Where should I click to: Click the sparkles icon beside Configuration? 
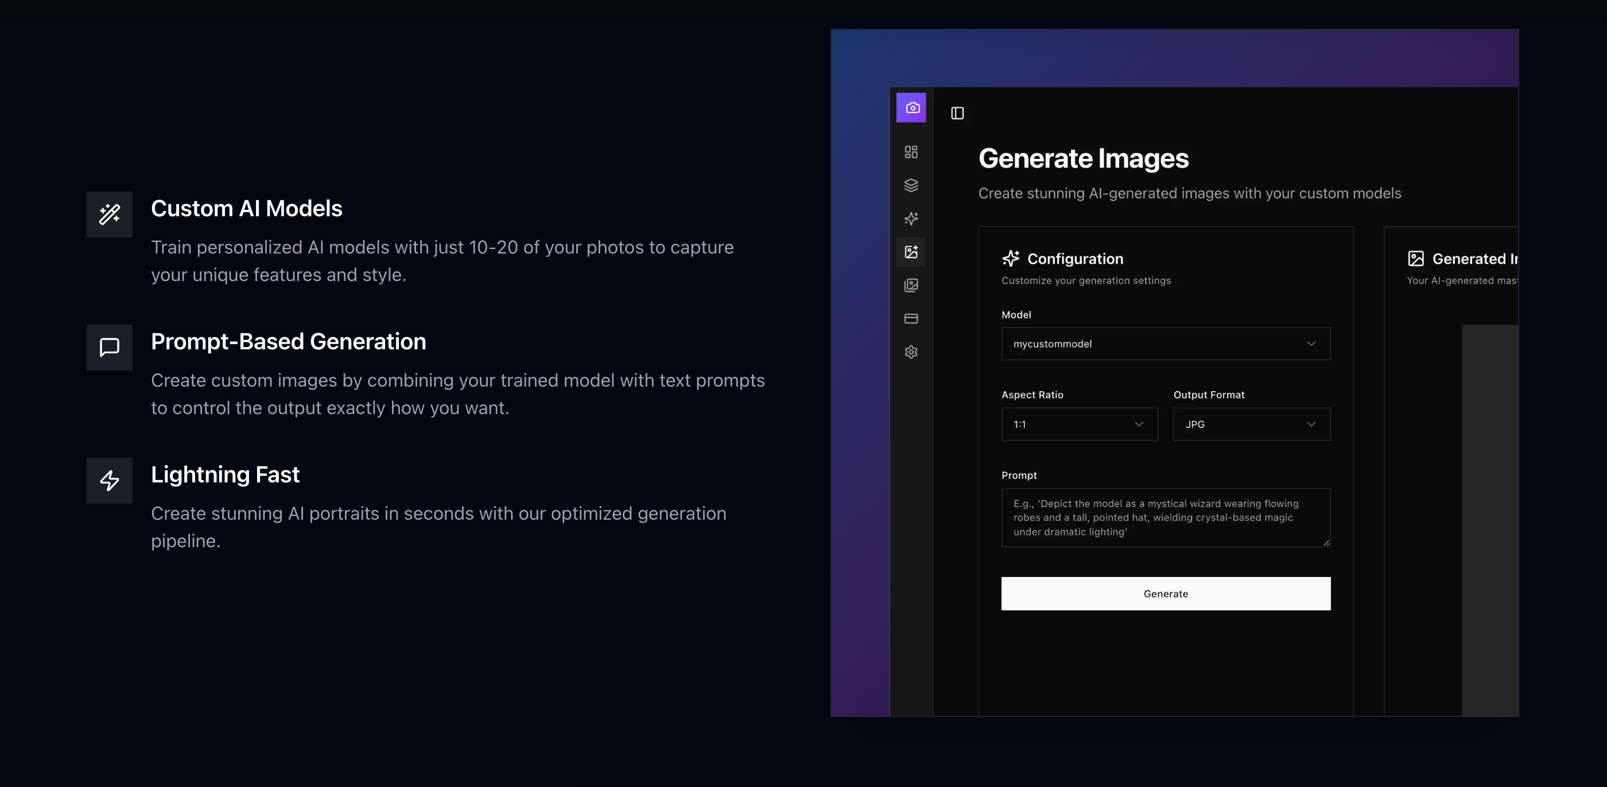pos(1011,258)
